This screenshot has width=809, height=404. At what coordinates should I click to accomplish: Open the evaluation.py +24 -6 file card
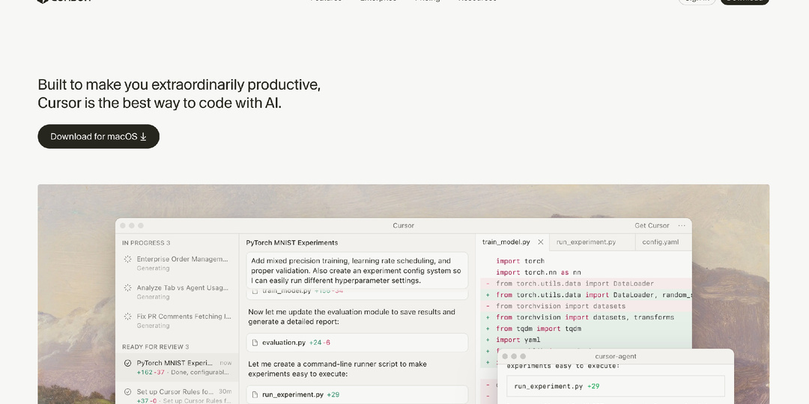coord(357,343)
